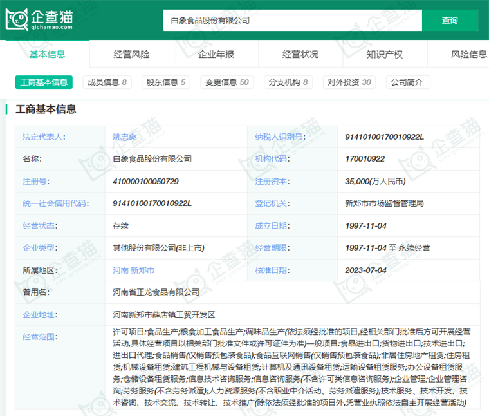The image size is (489, 416).
Task: Open the 企业年报 tab
Action: click(x=216, y=54)
